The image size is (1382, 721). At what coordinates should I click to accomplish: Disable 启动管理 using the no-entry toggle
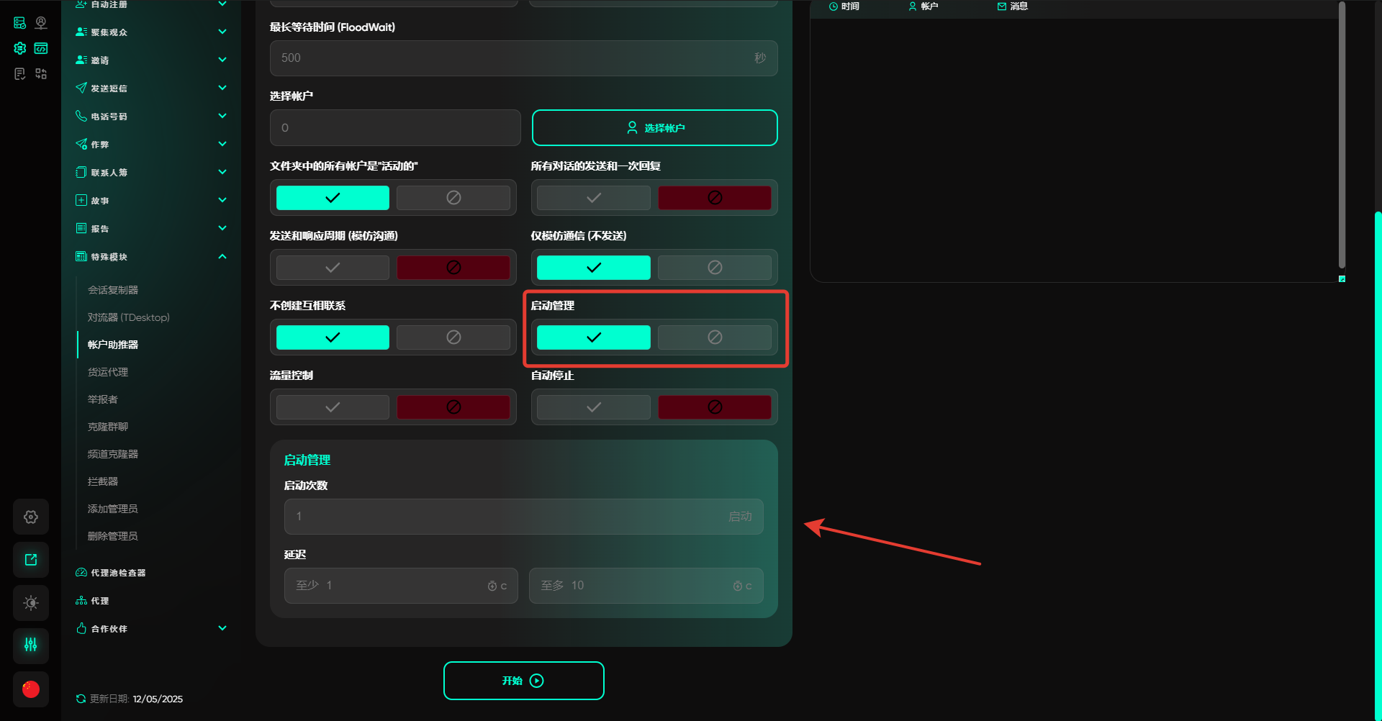714,337
